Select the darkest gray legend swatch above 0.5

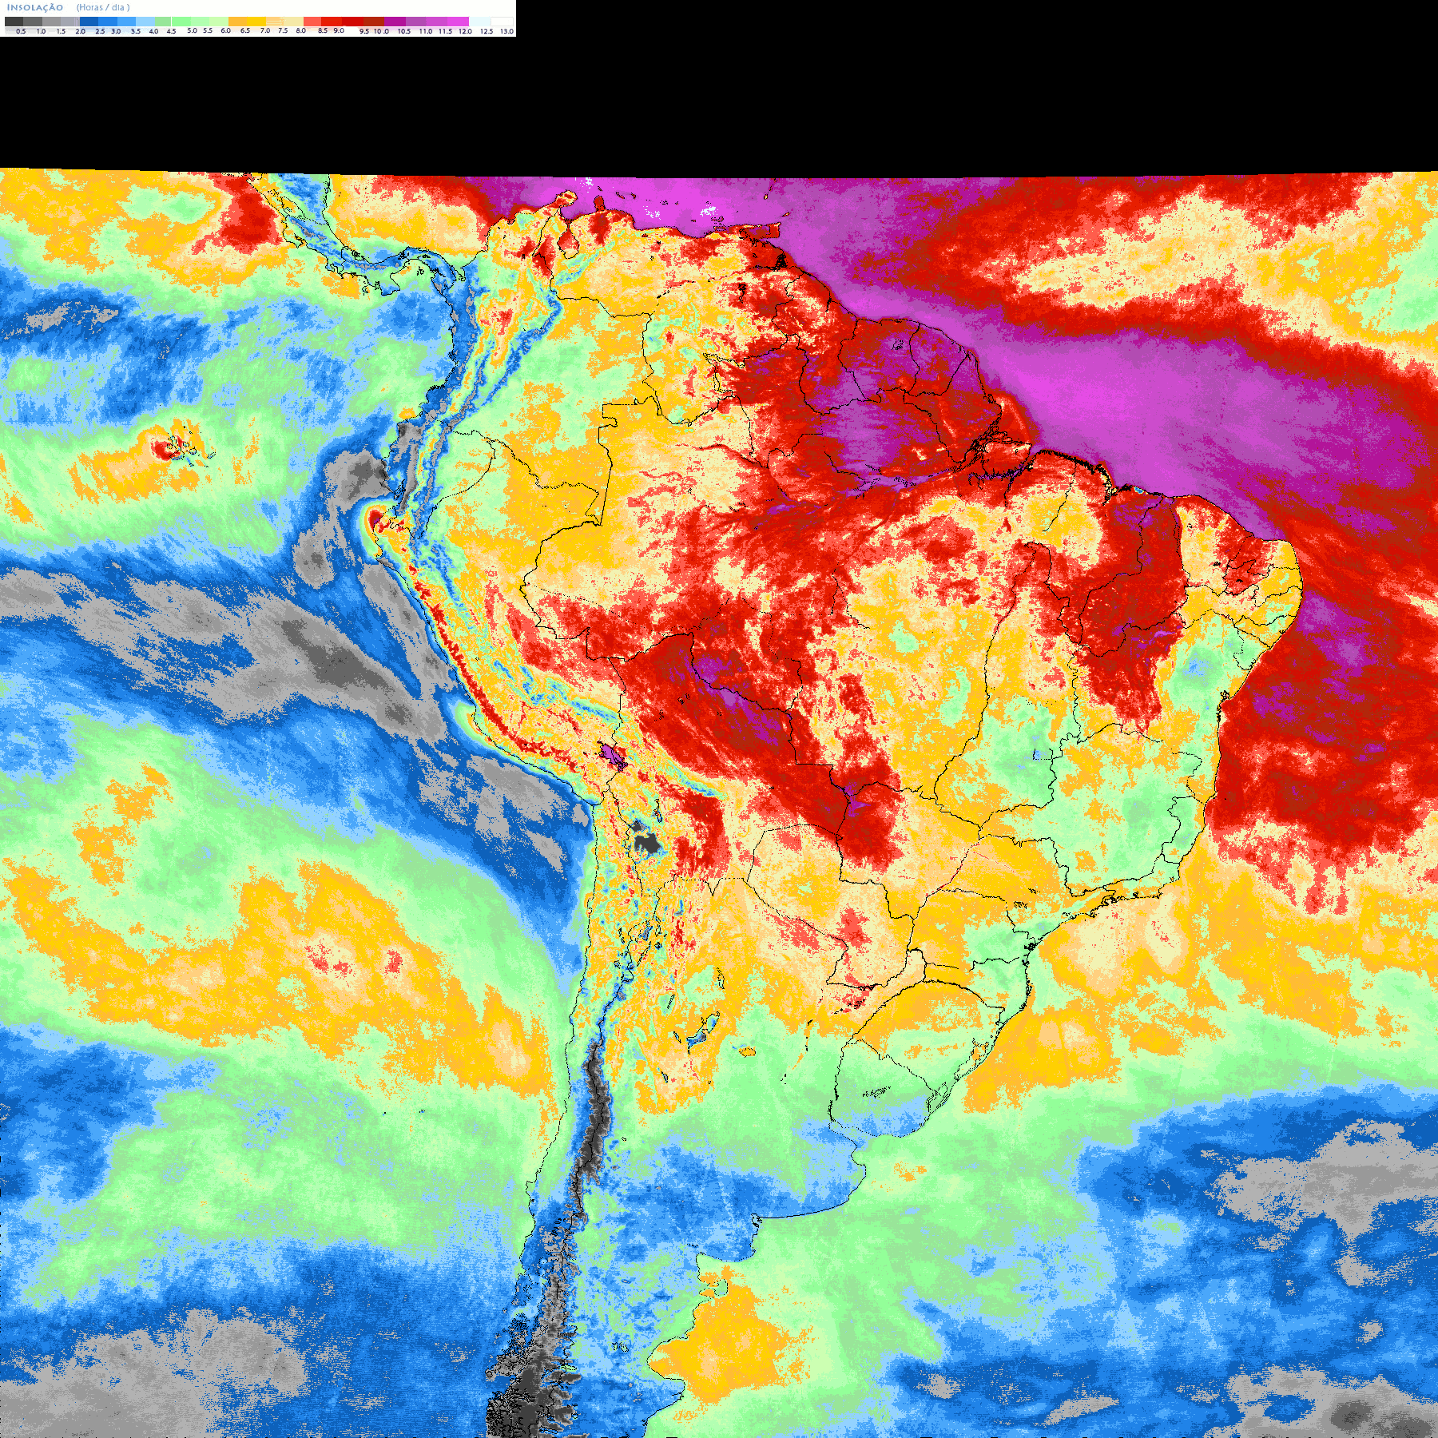click(x=14, y=22)
